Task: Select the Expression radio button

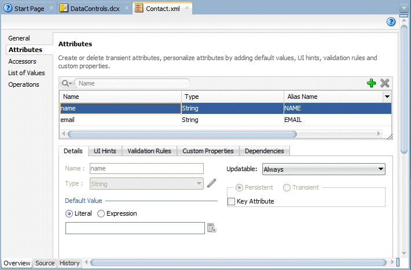Action: (x=101, y=214)
